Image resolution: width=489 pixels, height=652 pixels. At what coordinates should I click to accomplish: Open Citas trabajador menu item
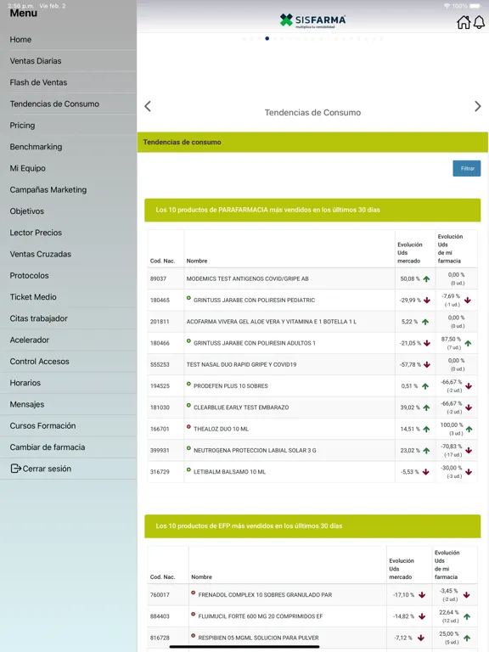click(x=68, y=318)
